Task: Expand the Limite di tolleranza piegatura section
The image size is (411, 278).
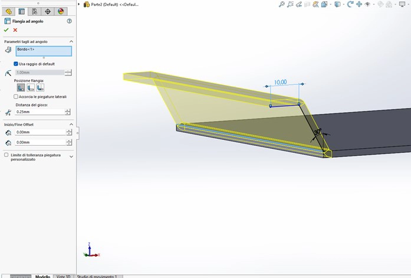Action: [x=71, y=157]
